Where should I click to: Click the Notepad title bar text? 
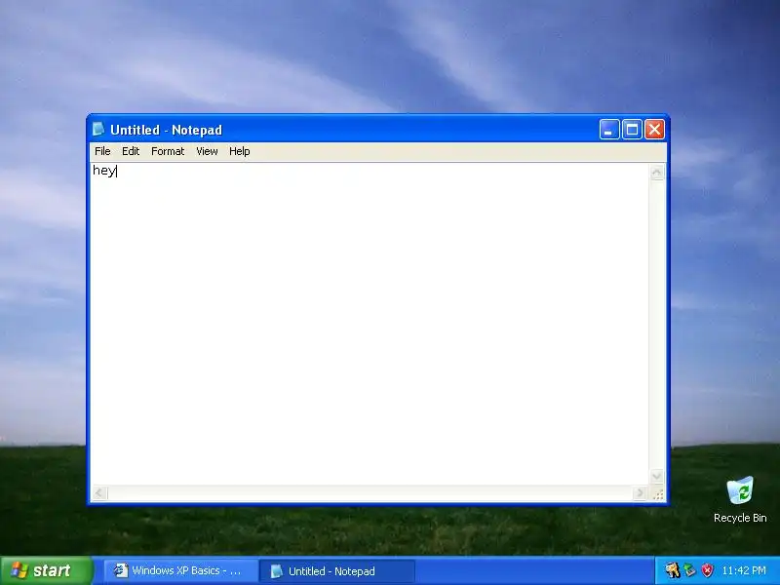166,130
